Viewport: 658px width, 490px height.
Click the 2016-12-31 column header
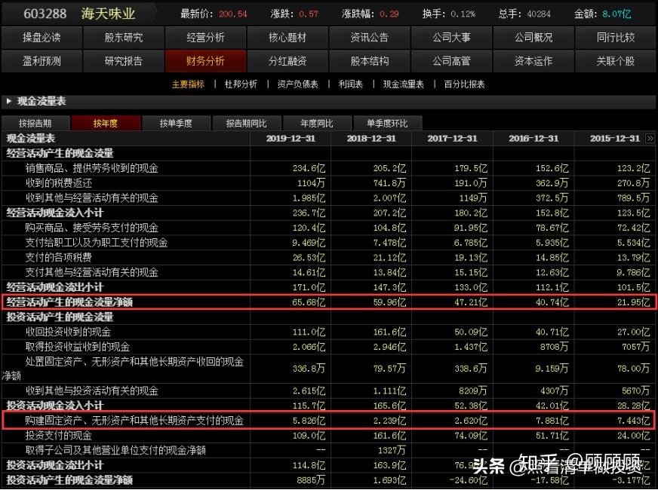[x=533, y=138]
